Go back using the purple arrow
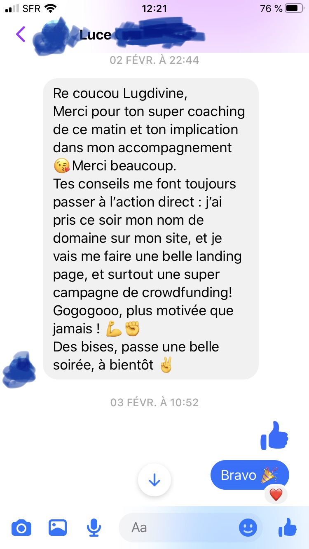 click(21, 34)
